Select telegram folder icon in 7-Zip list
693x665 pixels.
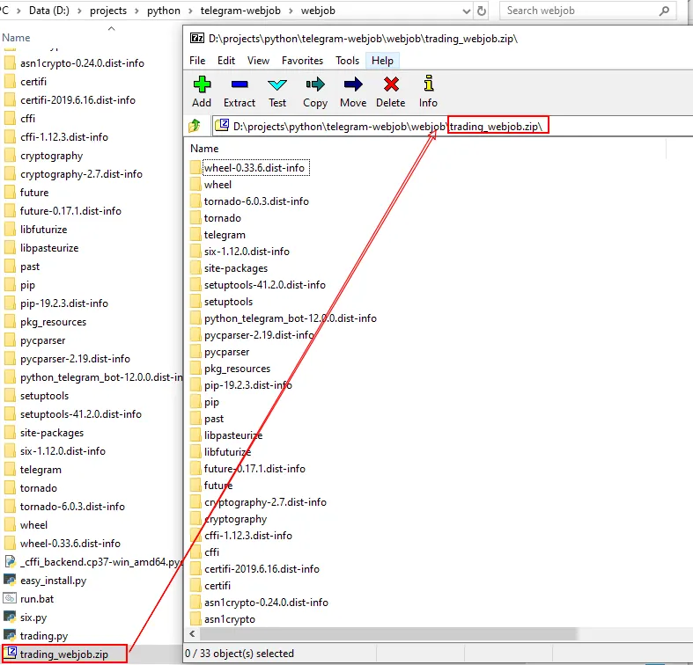click(x=195, y=235)
